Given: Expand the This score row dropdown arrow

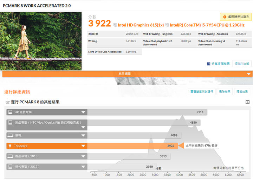Looking at the screenshot, I should (x=83, y=146).
